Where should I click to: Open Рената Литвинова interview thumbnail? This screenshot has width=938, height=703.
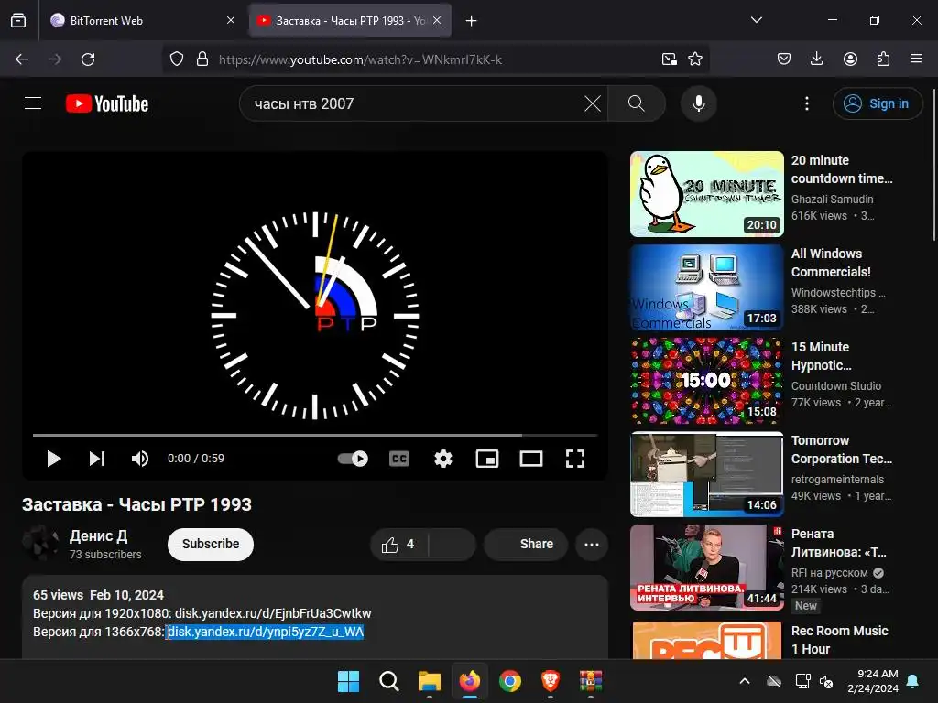pos(706,568)
